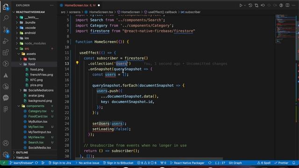Go to previous change icon
Viewport: 299px width, 168px height.
263,5
